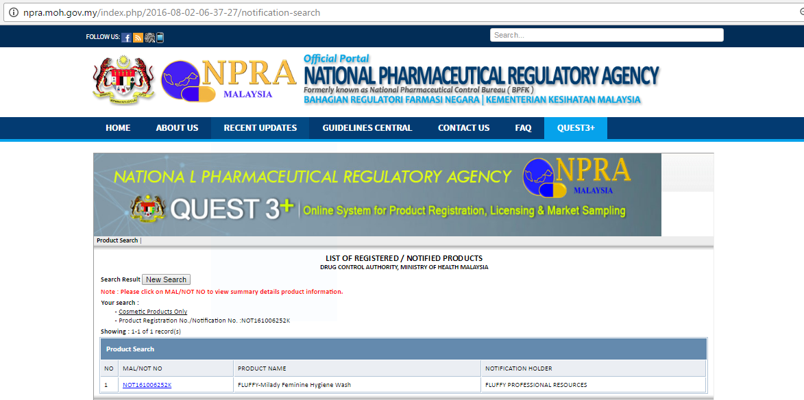Click the NO column header

(109, 368)
